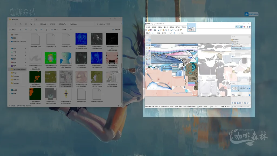Open the 特效(C) menu in paint.net
This screenshot has height=156, width=277.
[184, 27]
